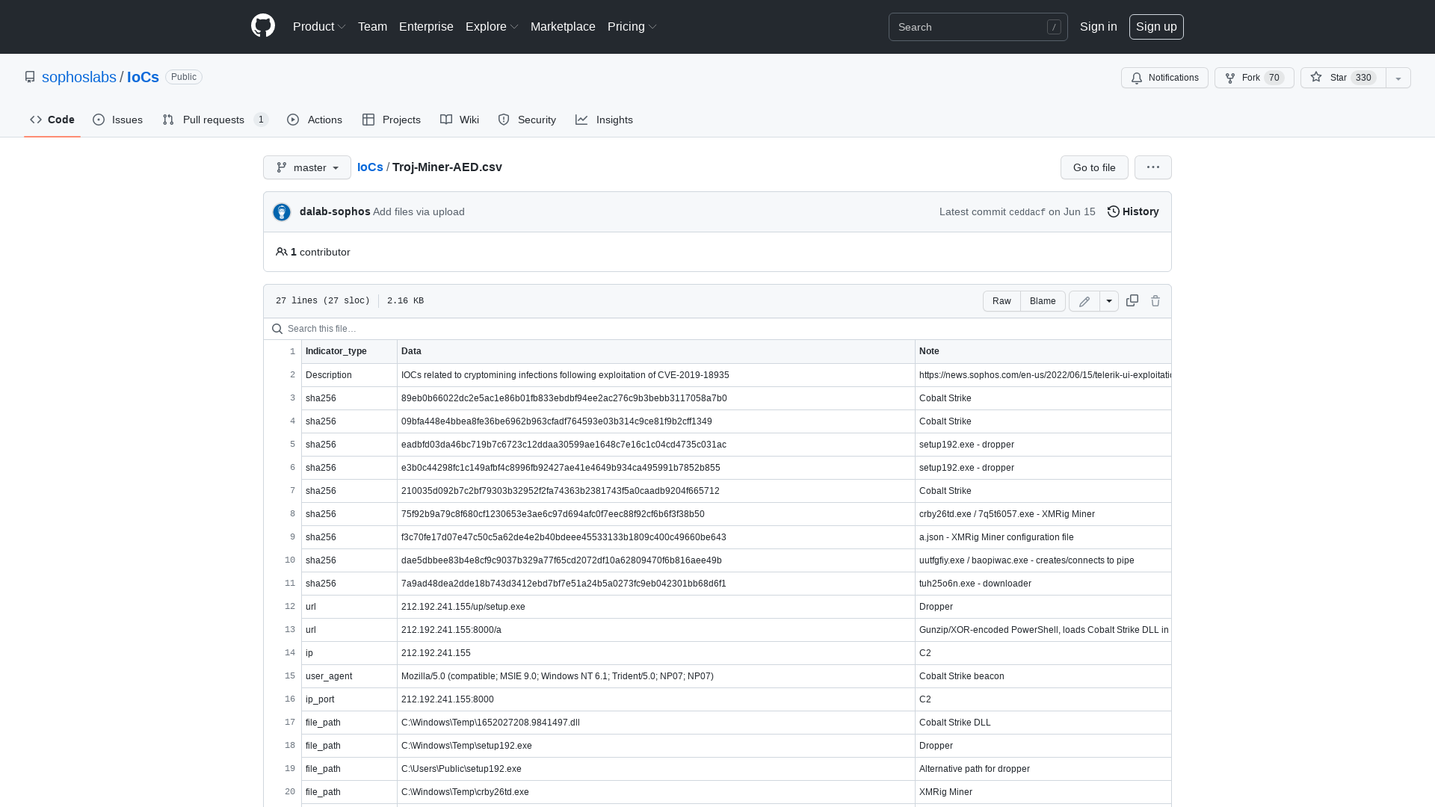Open more options via the ellipsis button
Viewport: 1435px width, 807px height.
coord(1152,167)
